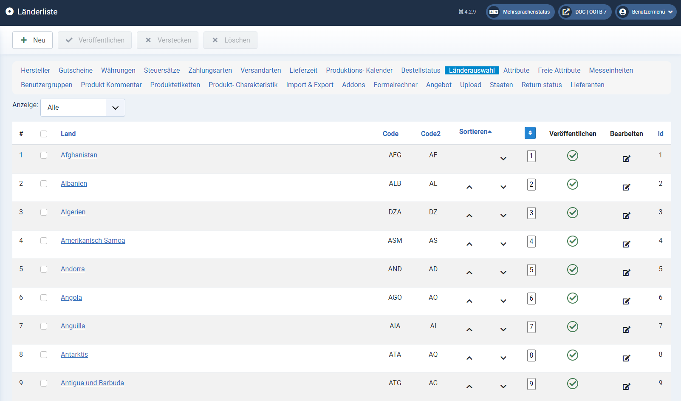Go to the Versandarten tab
The image size is (681, 401).
(x=261, y=71)
